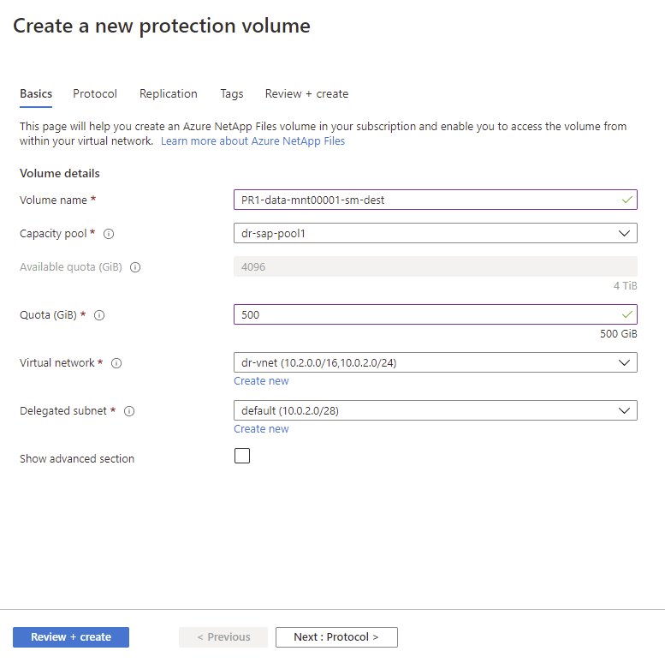Go to the Tags tab
The height and width of the screenshot is (663, 665).
click(x=231, y=94)
